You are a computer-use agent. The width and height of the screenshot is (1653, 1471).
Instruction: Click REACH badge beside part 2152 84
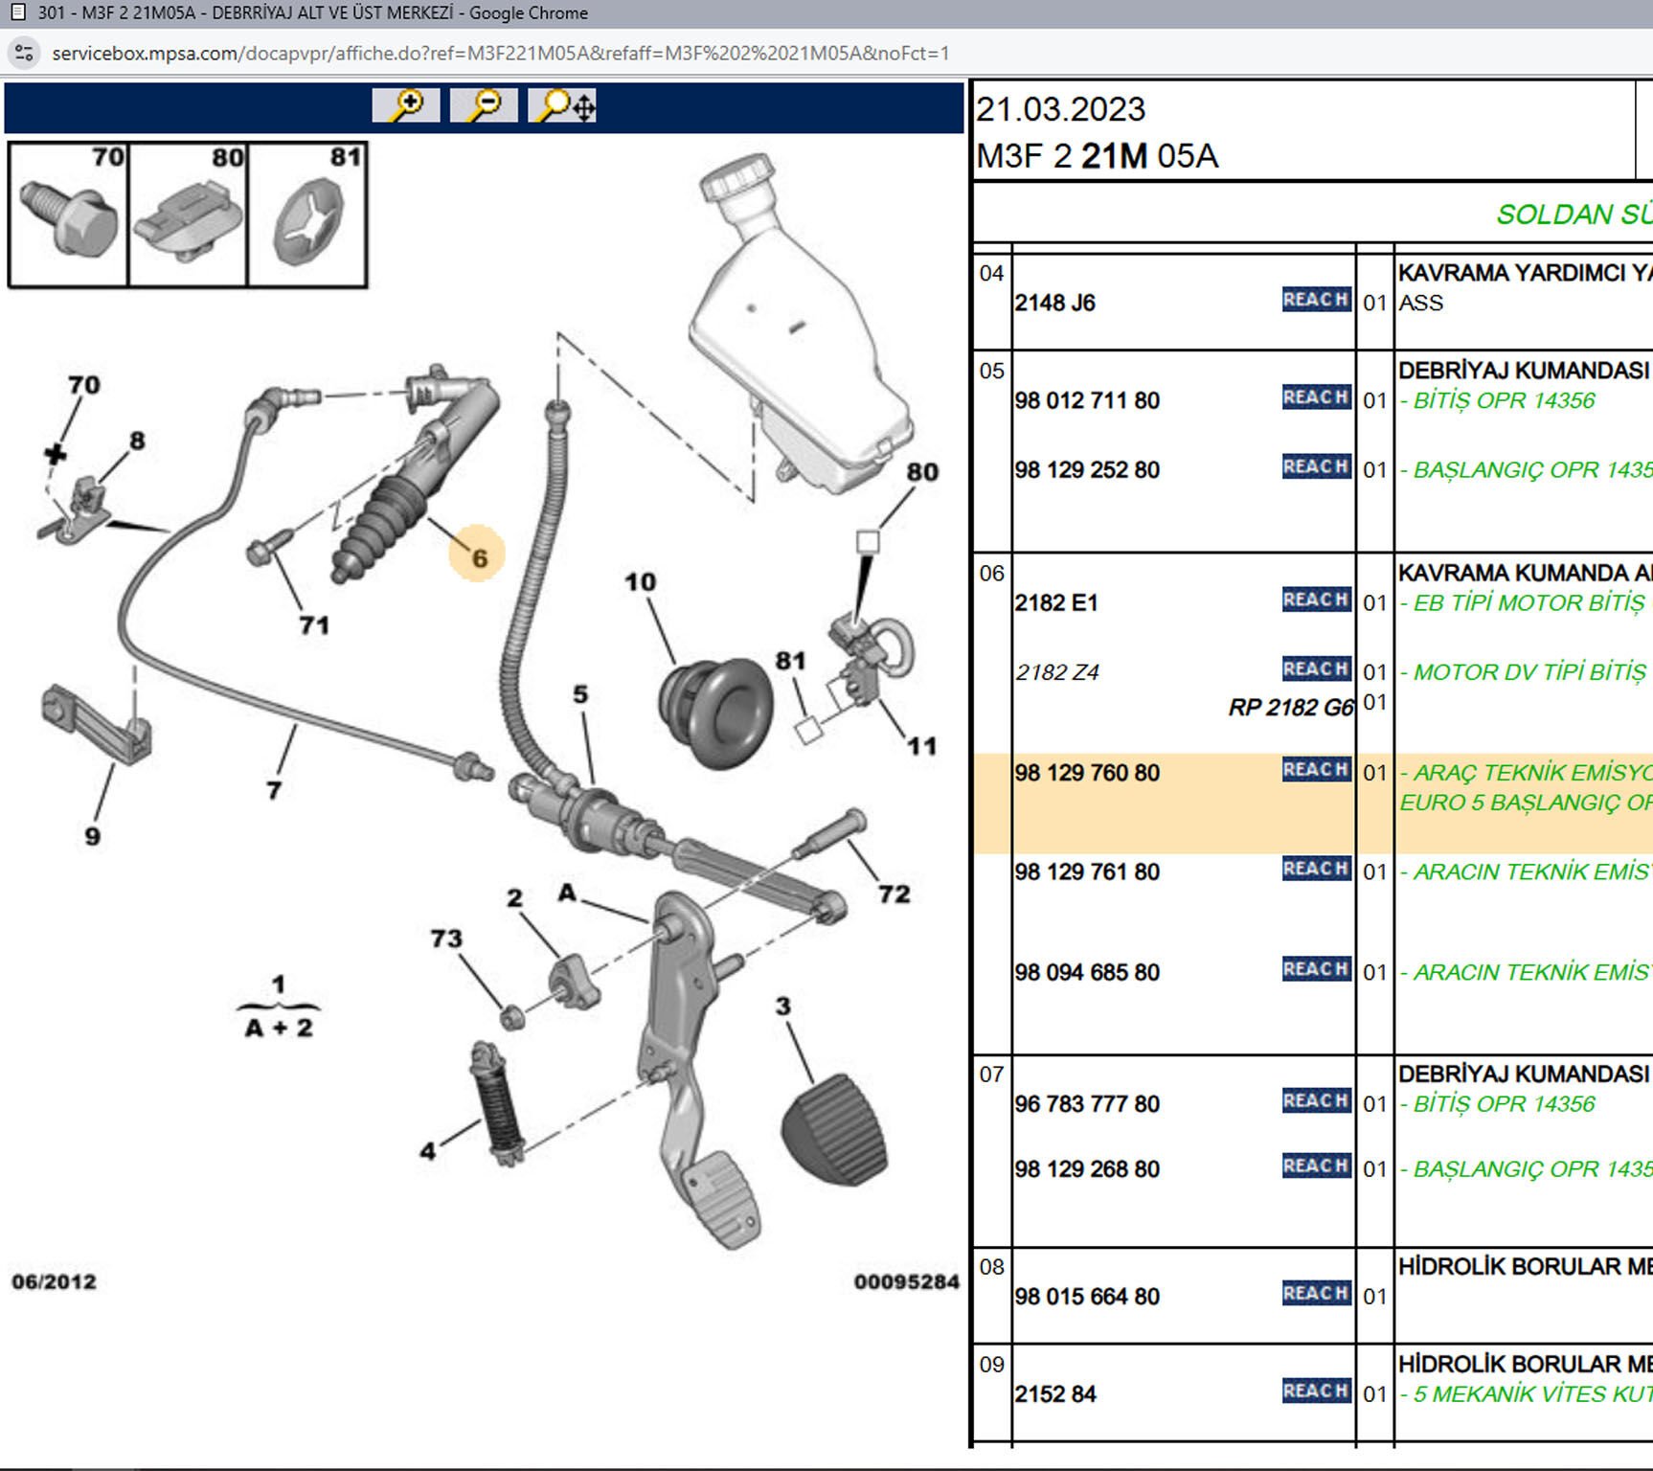pos(1316,1391)
